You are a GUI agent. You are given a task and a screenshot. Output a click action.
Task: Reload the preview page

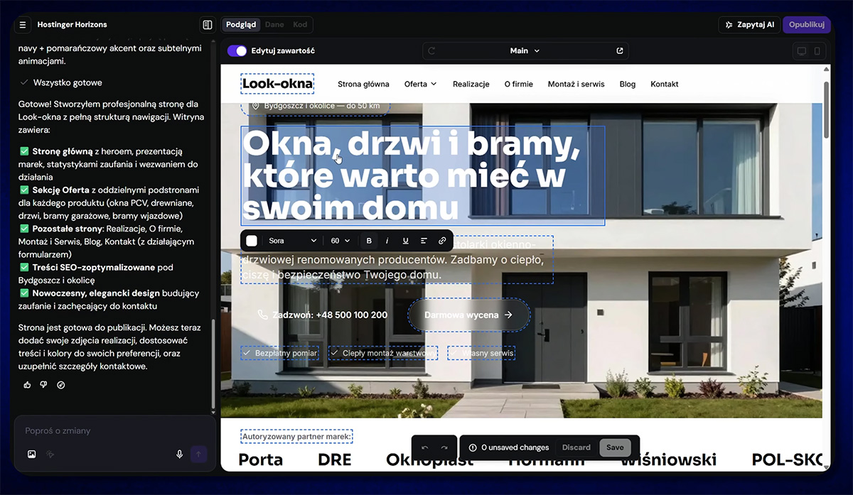[431, 51]
